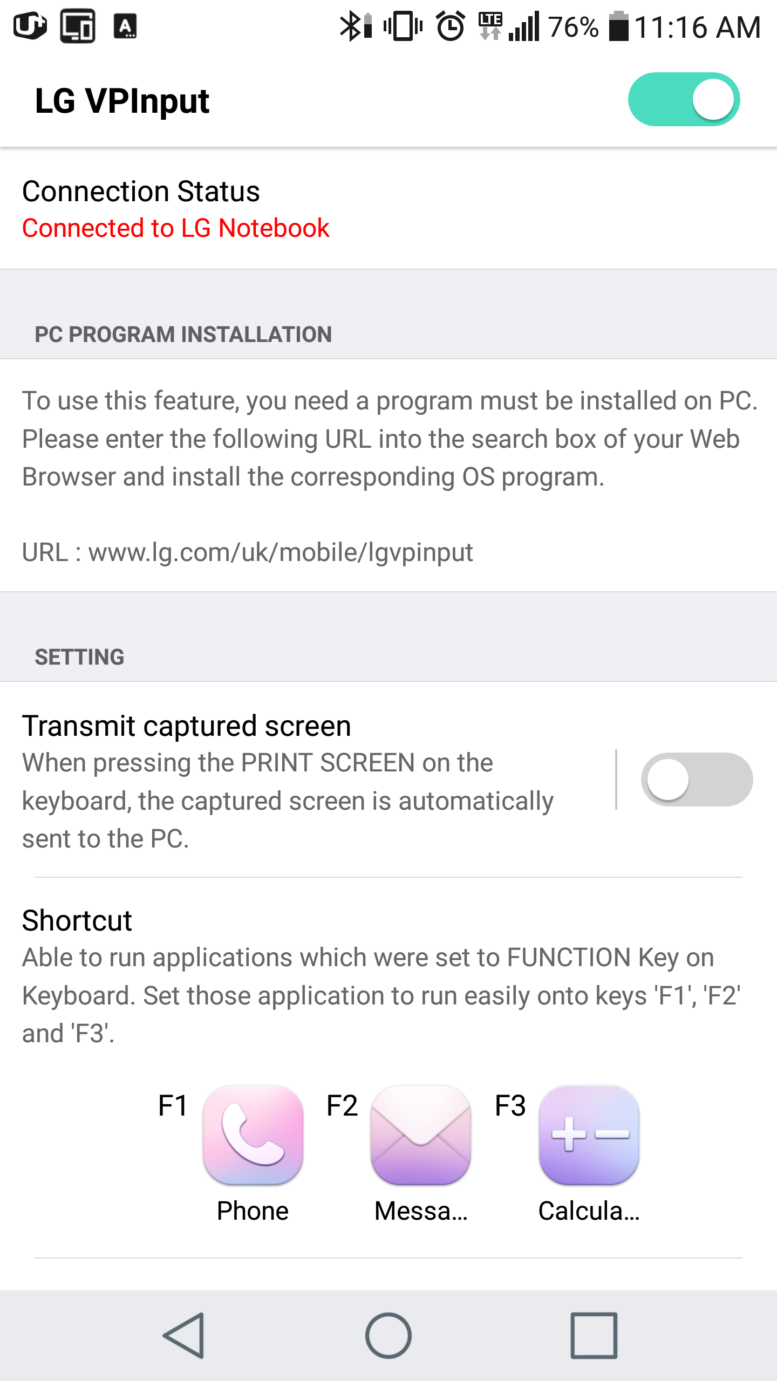Tap the dual screen notification icon
This screenshot has height=1381, width=777.
pos(78,26)
